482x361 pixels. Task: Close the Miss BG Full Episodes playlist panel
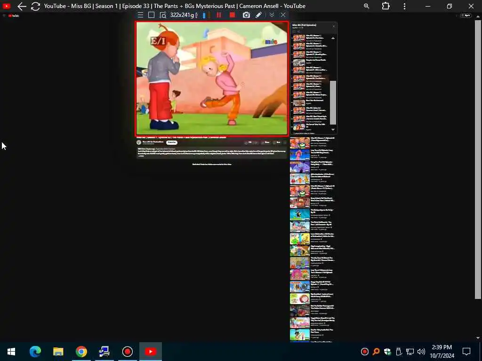[x=334, y=26]
